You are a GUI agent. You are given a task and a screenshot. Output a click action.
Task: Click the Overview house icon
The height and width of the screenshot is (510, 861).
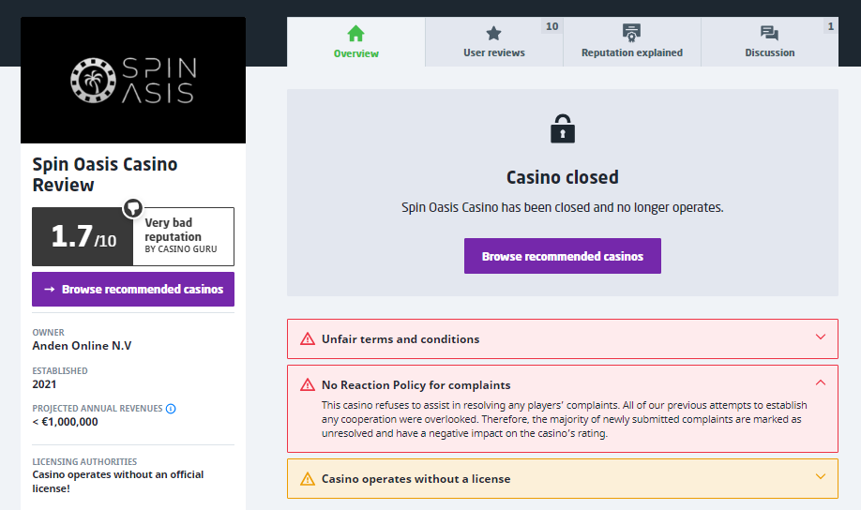tap(355, 34)
